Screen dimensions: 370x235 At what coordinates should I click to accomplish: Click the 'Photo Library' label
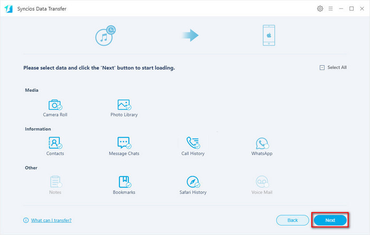124,115
